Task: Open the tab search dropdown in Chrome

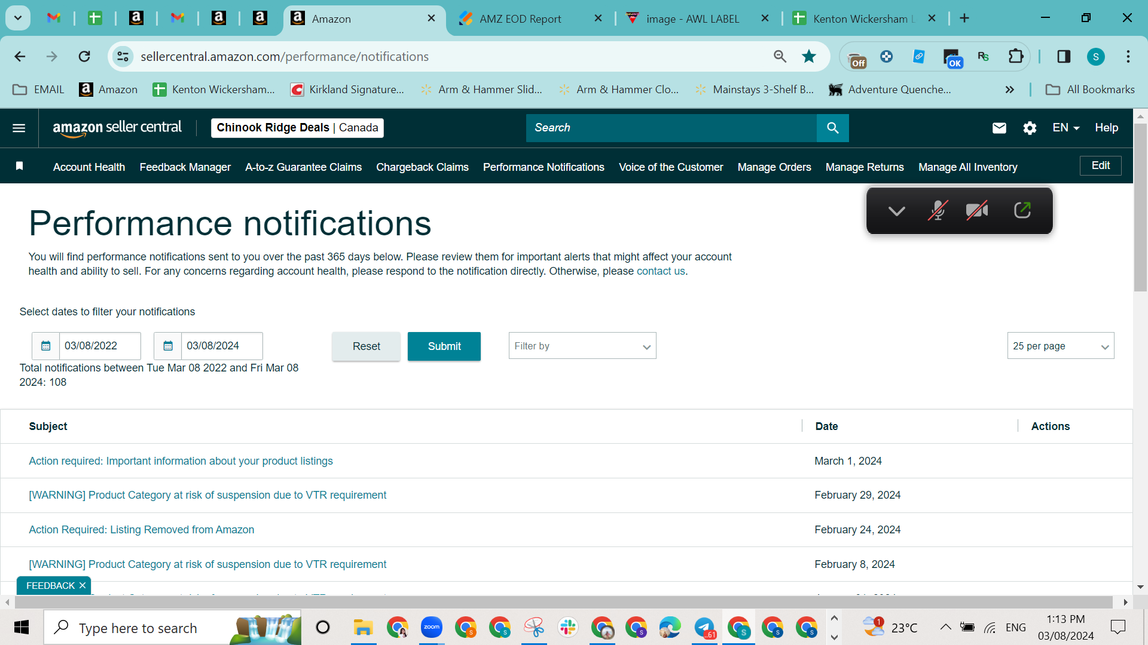Action: 18,18
